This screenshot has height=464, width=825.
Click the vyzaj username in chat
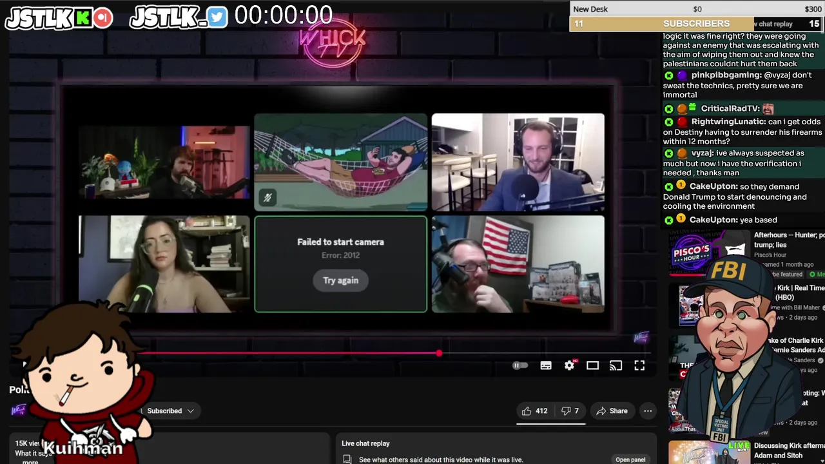702,153
